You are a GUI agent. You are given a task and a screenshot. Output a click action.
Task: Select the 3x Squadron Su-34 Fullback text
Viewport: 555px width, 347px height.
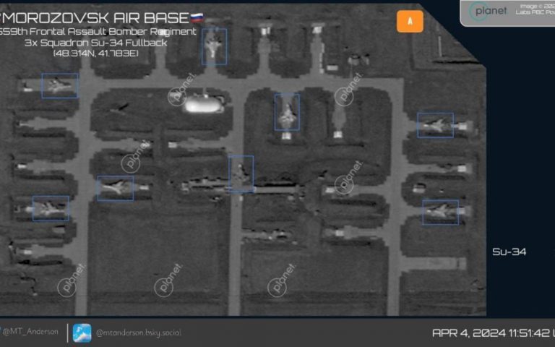coord(95,43)
